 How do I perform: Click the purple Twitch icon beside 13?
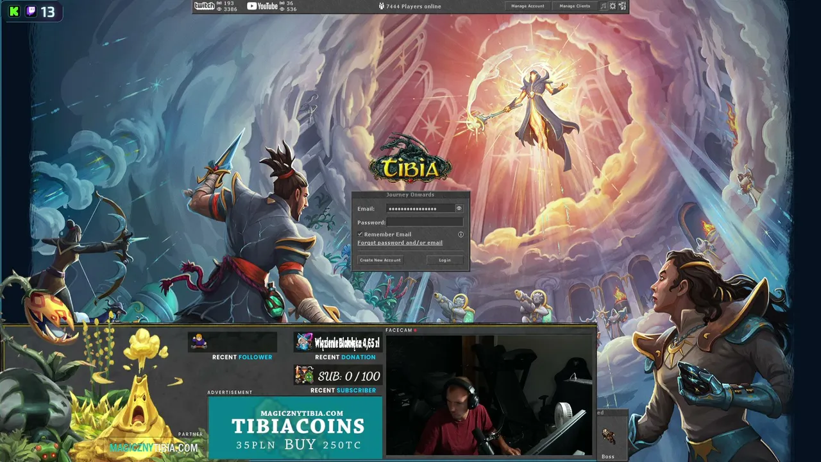[x=31, y=12]
